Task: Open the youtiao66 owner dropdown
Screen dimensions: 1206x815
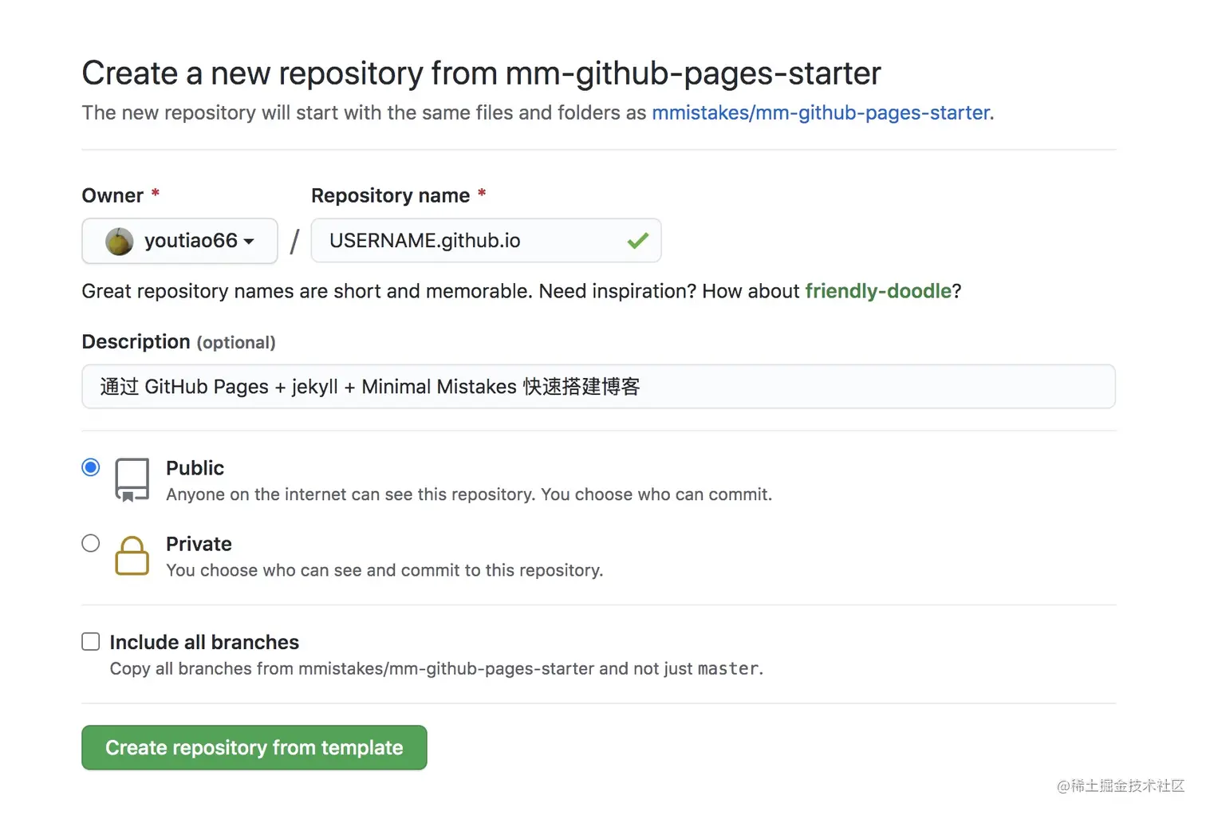Action: point(179,241)
